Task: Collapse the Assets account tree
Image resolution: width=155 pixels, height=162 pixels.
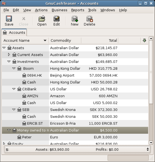Action: (x=4, y=48)
